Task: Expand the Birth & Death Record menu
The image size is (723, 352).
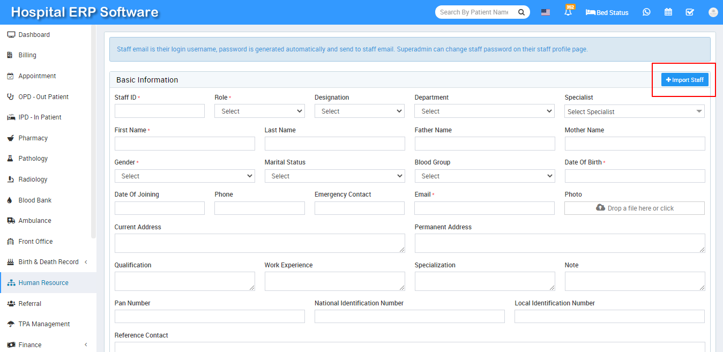Action: [48, 262]
